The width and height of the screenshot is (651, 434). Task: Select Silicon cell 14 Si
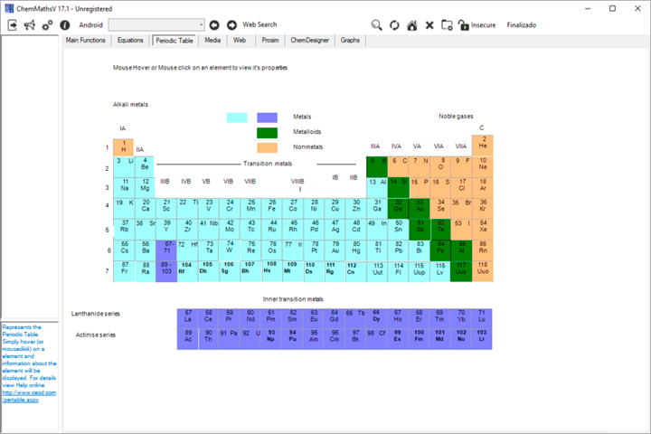[x=399, y=188]
